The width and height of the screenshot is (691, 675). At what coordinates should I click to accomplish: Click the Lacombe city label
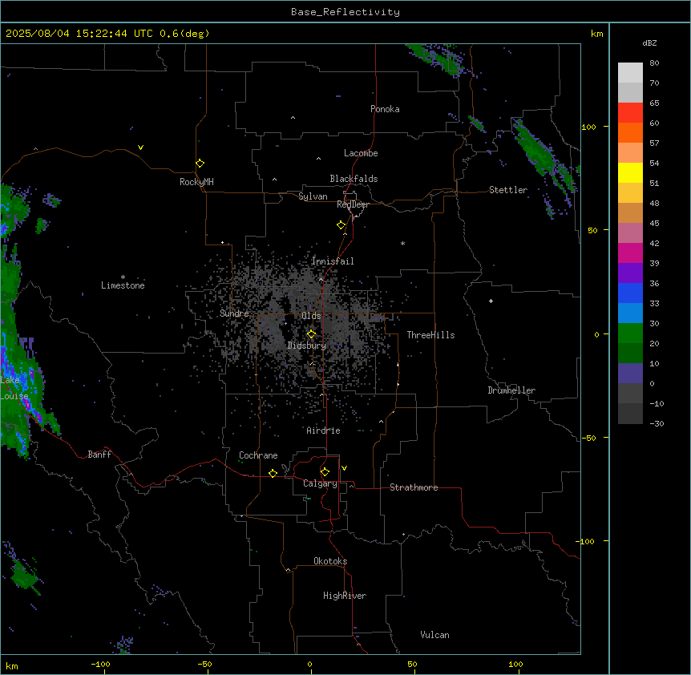[x=361, y=153]
